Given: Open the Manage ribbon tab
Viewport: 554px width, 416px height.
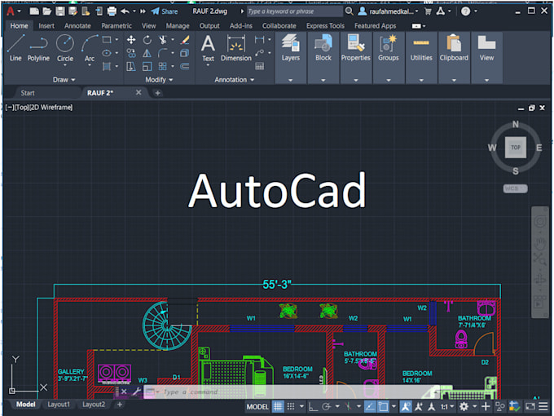Looking at the screenshot, I should point(178,26).
